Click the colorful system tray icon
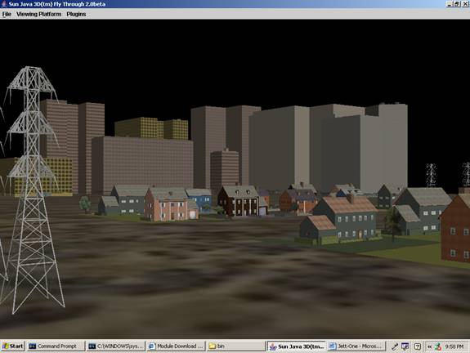The width and height of the screenshot is (470, 353). (x=438, y=346)
